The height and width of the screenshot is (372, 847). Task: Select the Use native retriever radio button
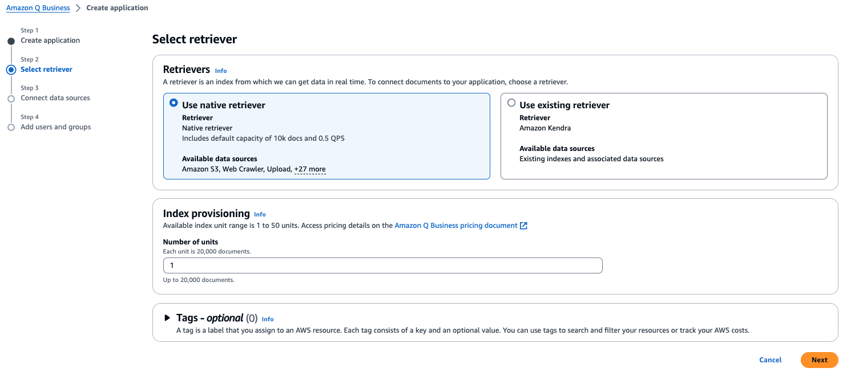tap(174, 103)
